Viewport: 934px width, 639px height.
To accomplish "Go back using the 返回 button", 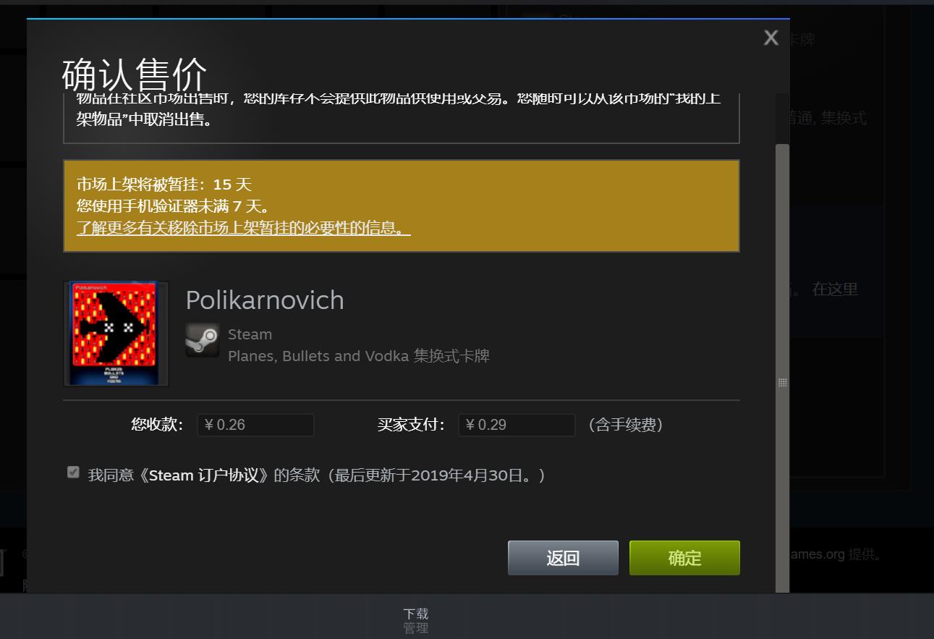I will [562, 557].
